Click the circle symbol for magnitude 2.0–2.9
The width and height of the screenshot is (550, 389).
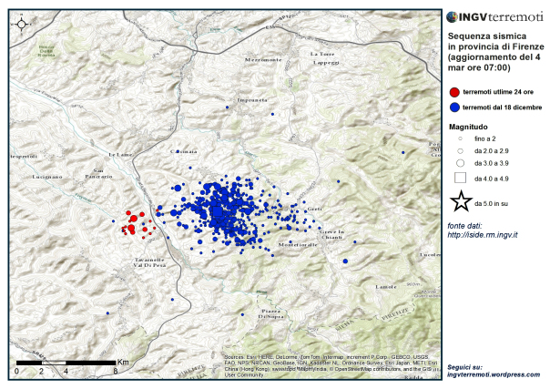(x=461, y=149)
